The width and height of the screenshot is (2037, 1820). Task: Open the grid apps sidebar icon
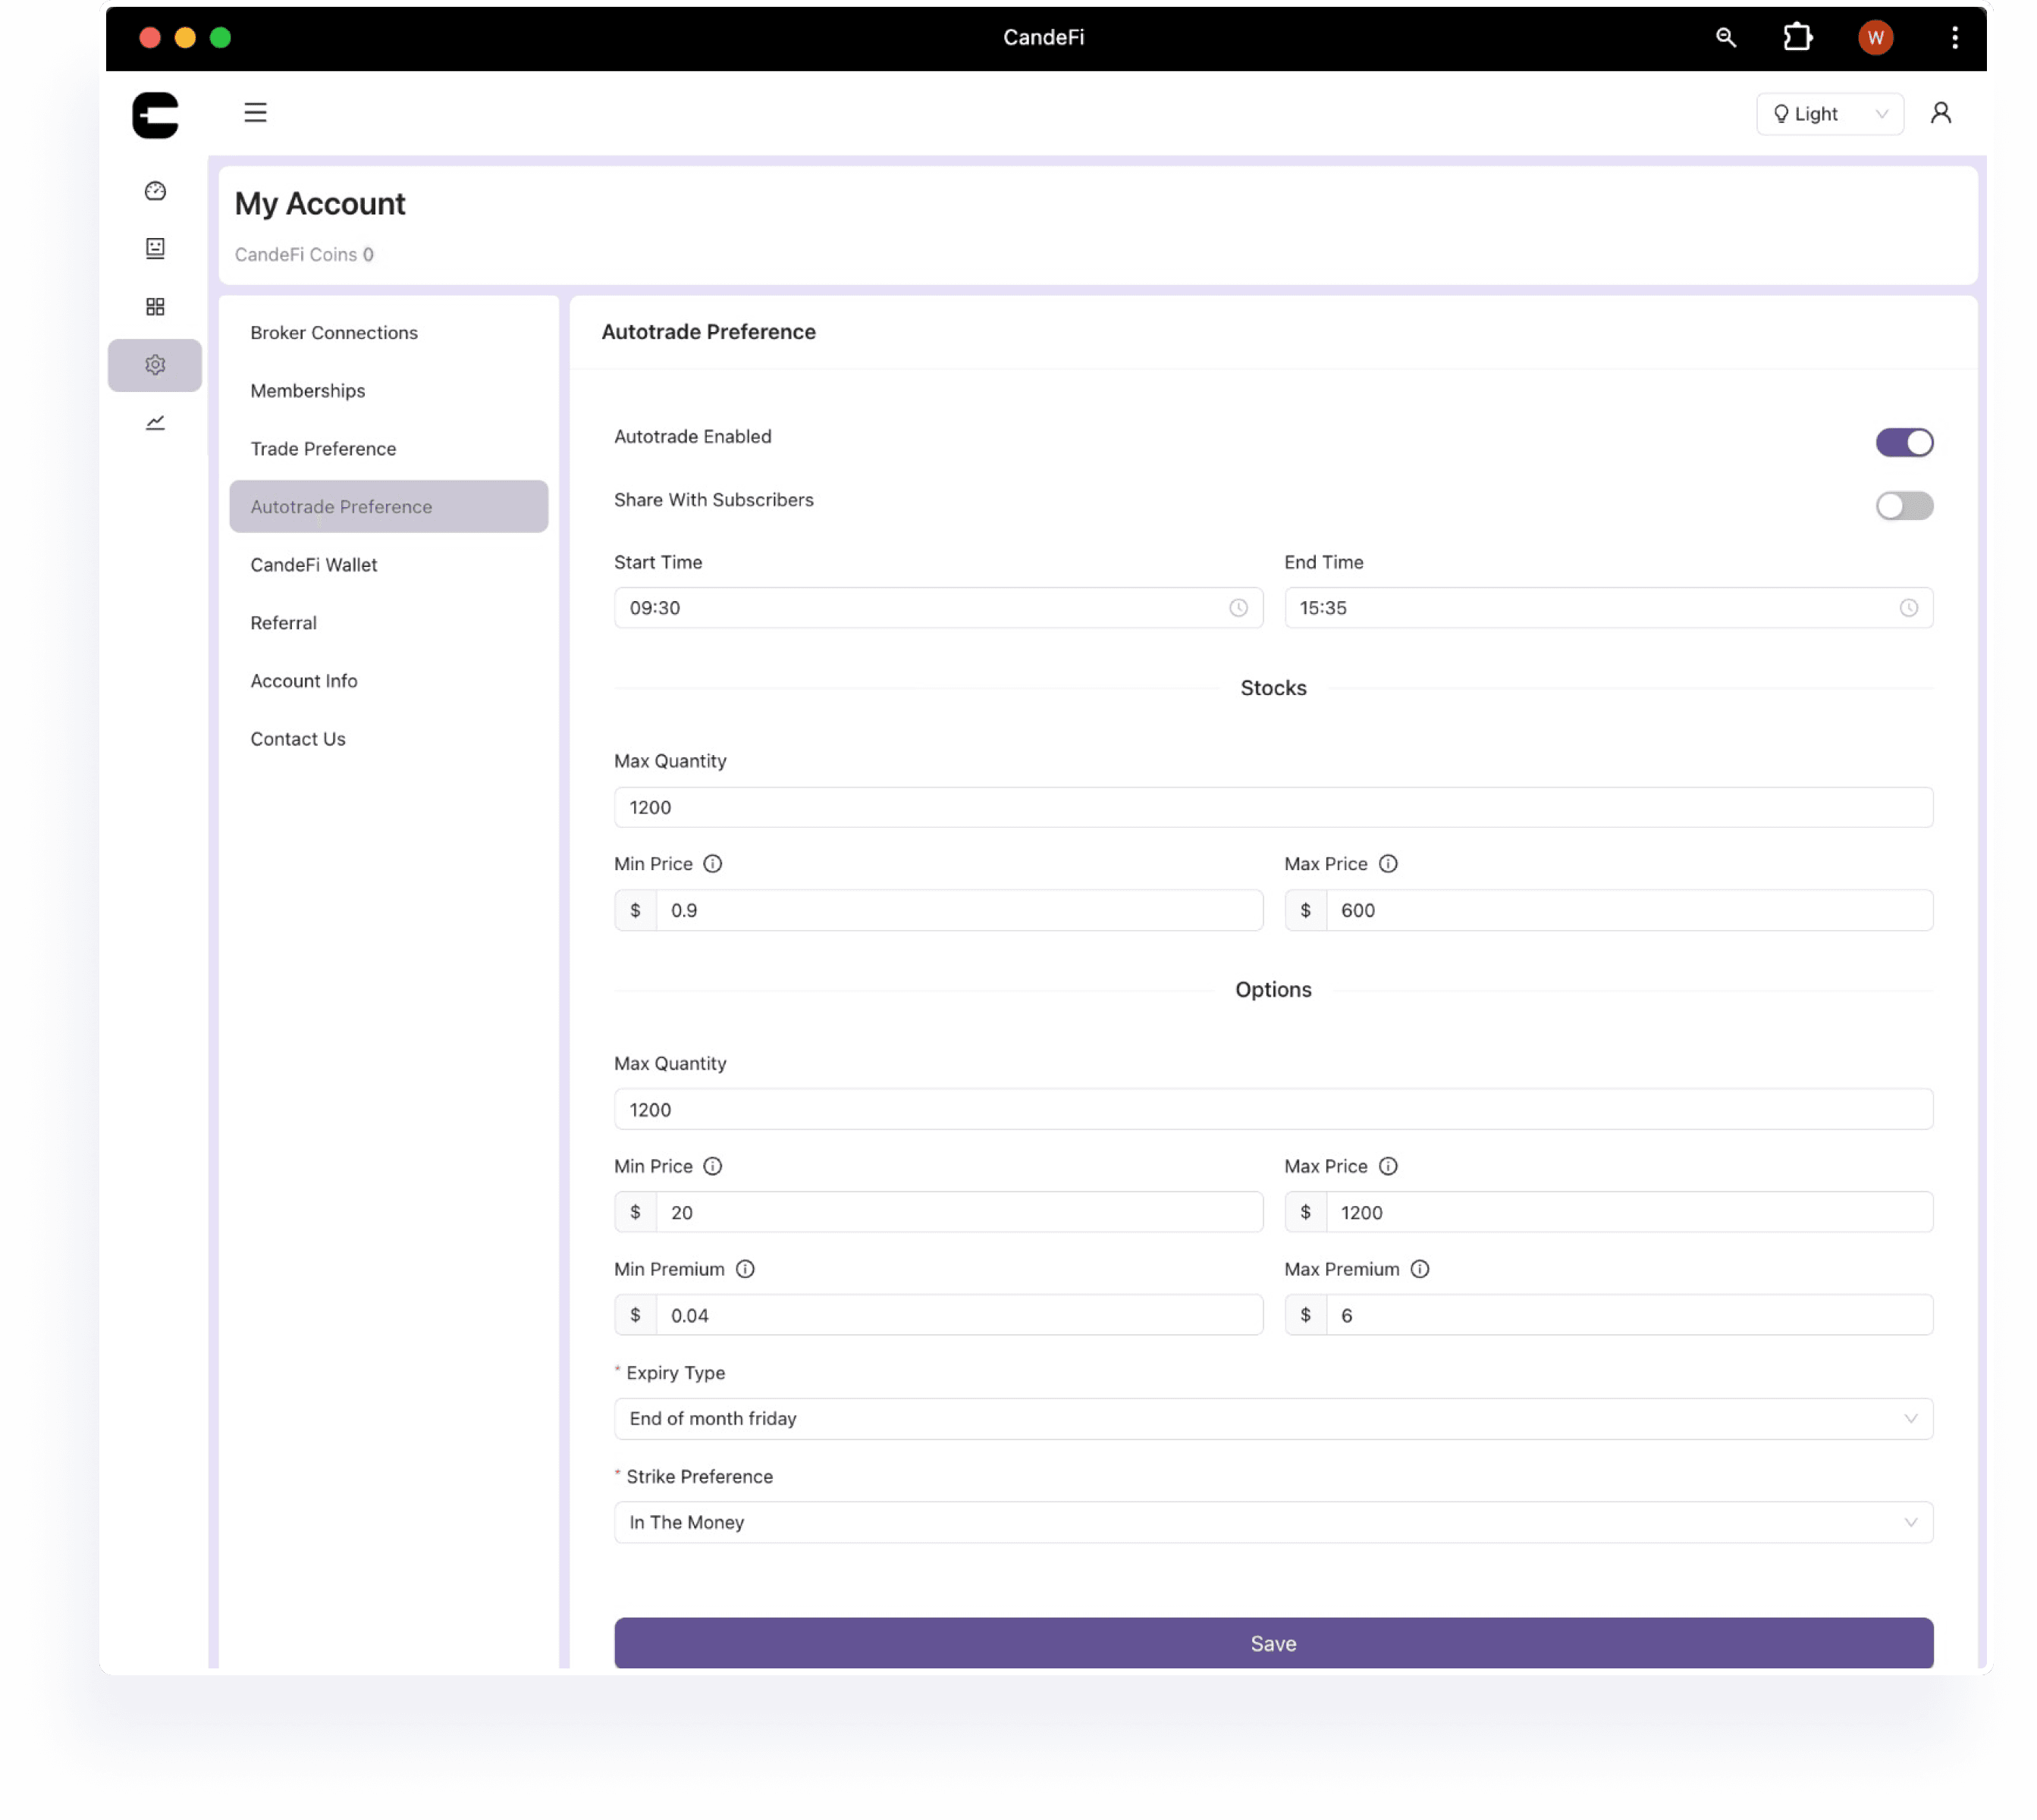click(155, 307)
